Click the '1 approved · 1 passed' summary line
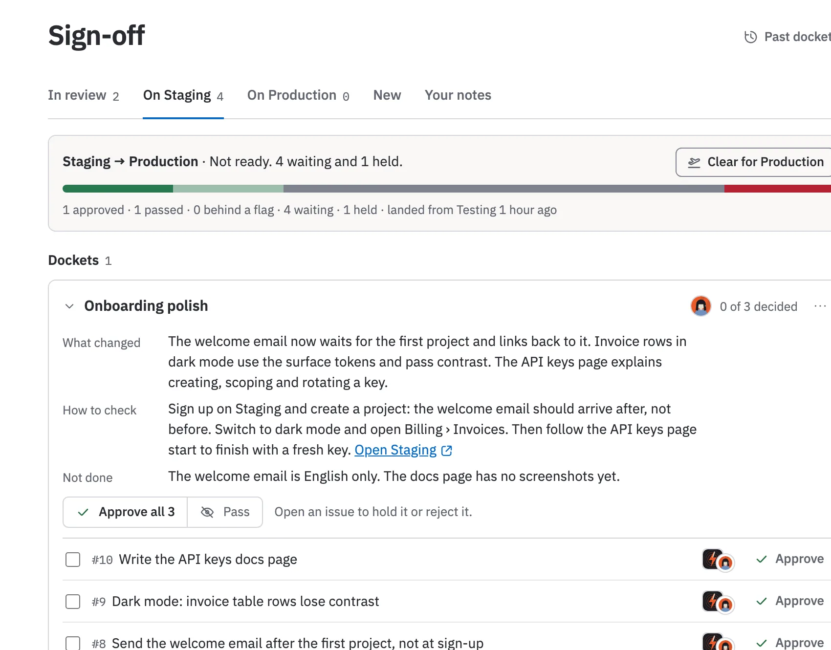The width and height of the screenshot is (831, 650). pyautogui.click(x=309, y=210)
